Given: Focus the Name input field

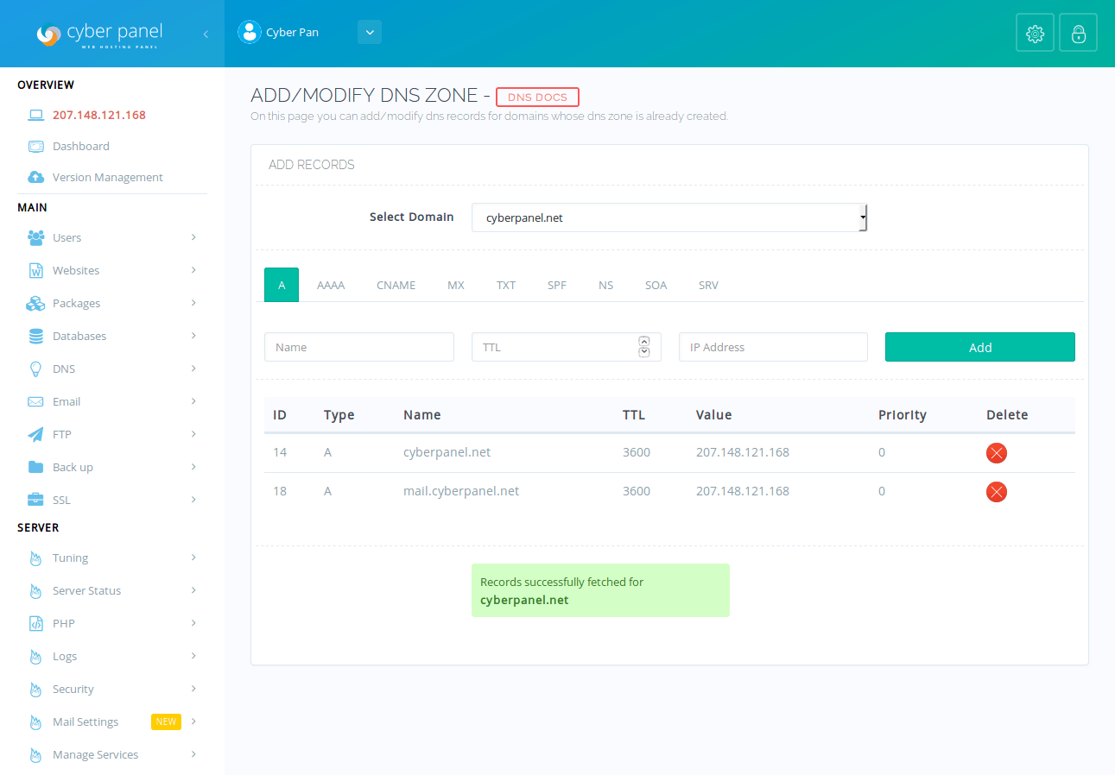Looking at the screenshot, I should [x=359, y=347].
